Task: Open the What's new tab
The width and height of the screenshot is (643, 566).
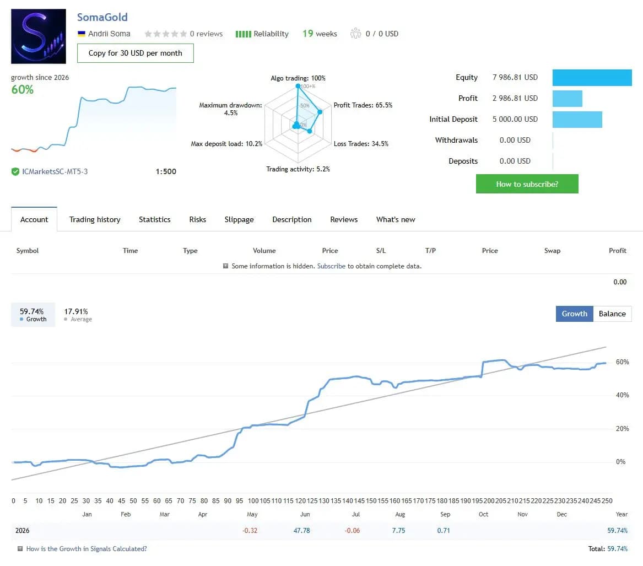Action: pos(396,219)
